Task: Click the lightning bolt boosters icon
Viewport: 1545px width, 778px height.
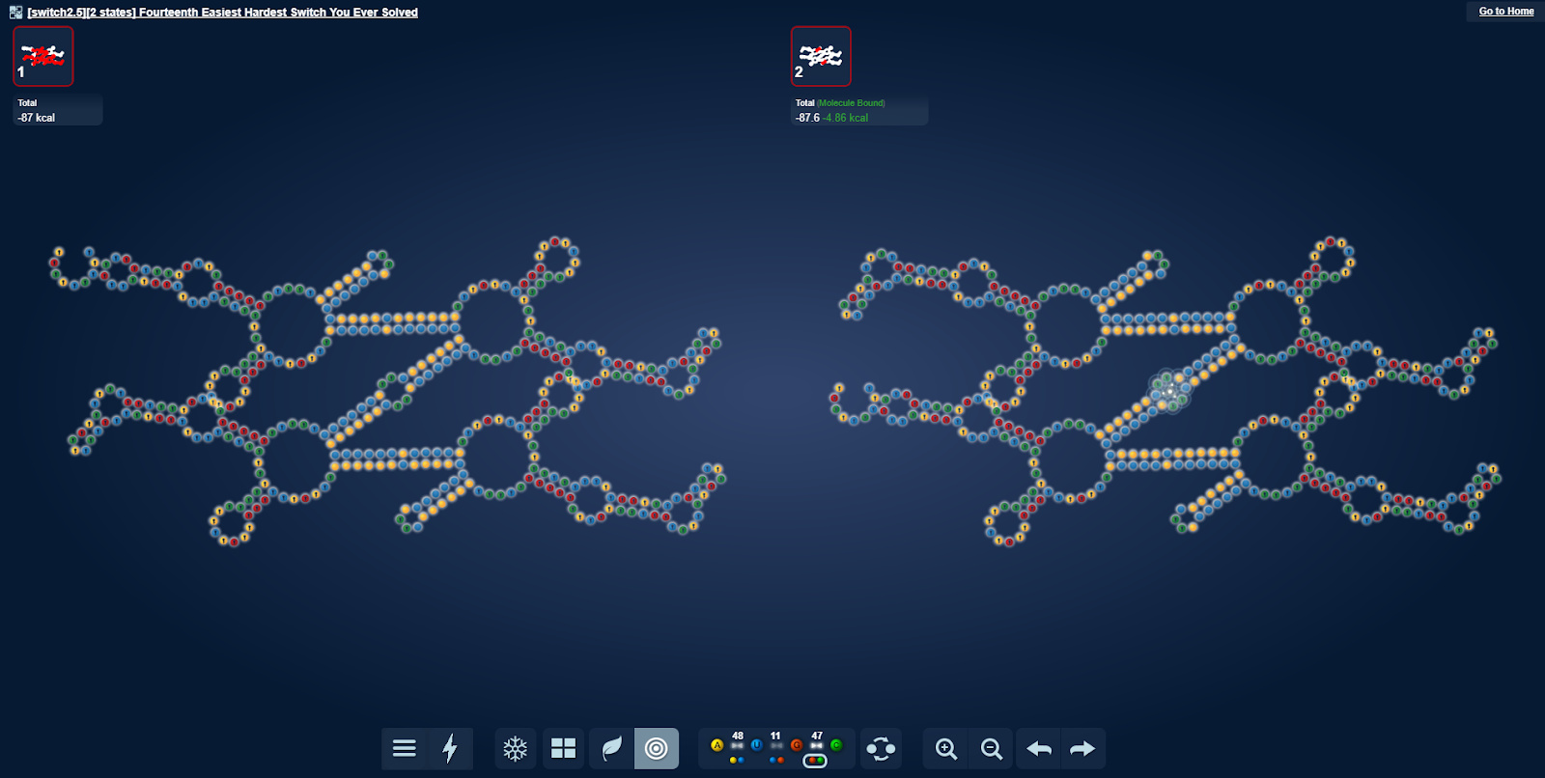Action: tap(450, 748)
